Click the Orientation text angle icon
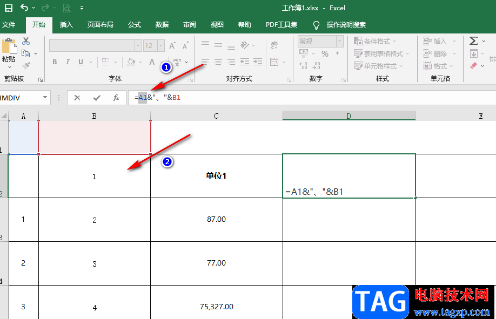Viewport: 496px width, 319px height. click(x=245, y=45)
